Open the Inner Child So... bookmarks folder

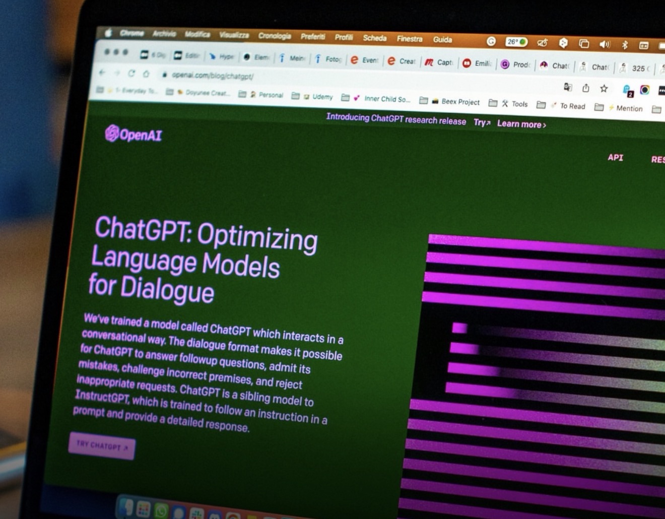pyautogui.click(x=376, y=98)
